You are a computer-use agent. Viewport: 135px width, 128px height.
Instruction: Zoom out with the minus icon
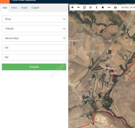(78, 7)
